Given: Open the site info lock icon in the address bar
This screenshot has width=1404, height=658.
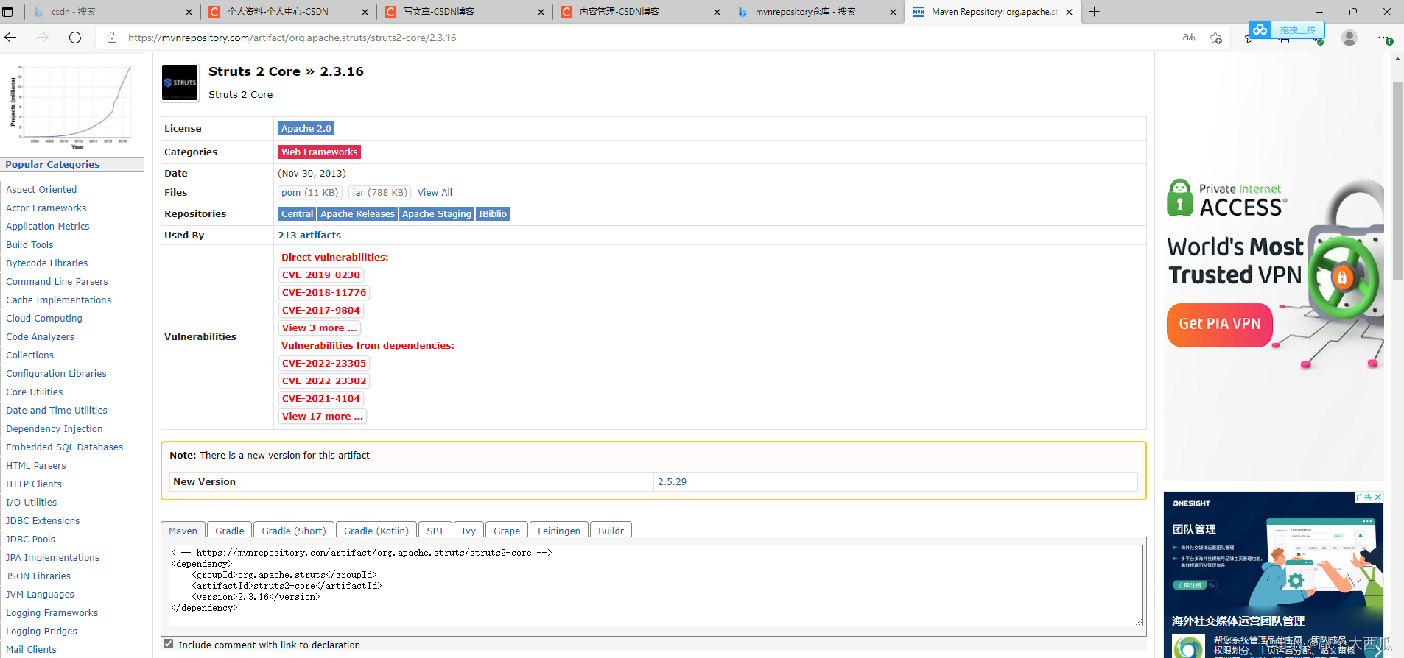Looking at the screenshot, I should (x=112, y=38).
